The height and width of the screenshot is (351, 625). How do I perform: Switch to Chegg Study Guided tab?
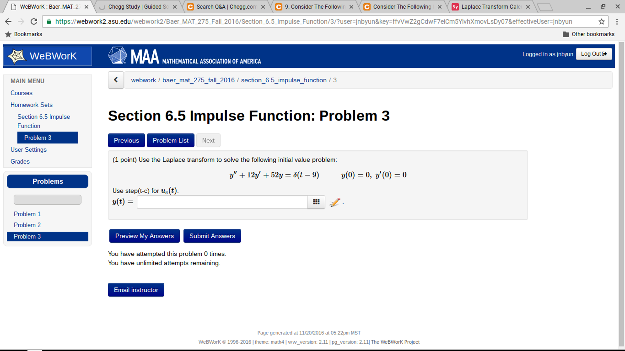(x=138, y=7)
